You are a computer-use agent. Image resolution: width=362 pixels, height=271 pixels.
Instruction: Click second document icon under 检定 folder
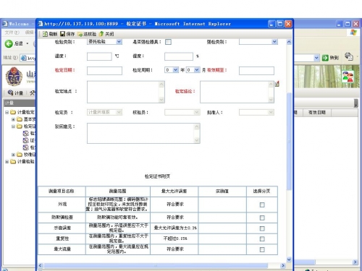tap(26, 140)
